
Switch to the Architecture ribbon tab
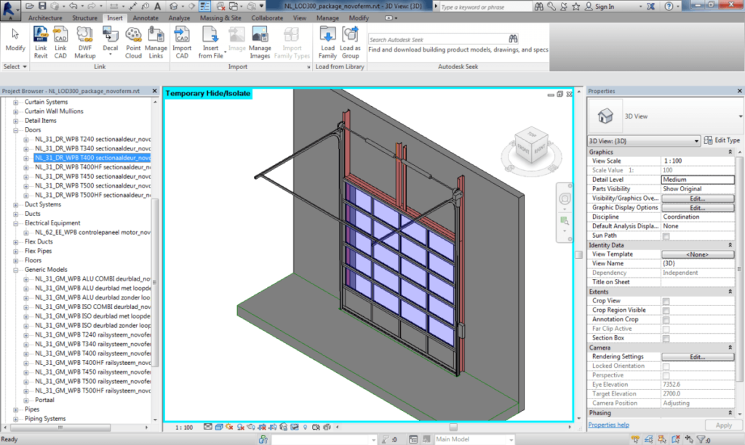pos(46,17)
